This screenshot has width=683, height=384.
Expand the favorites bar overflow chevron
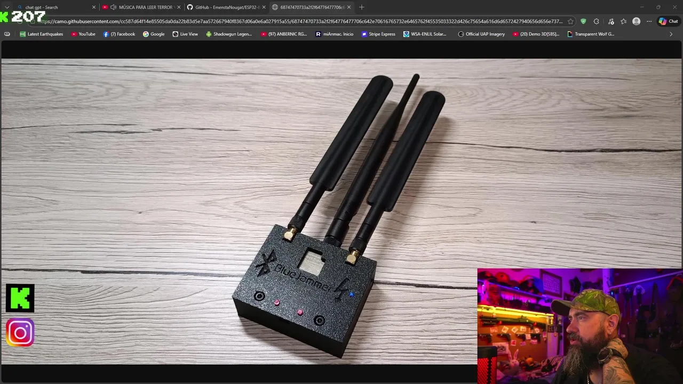click(671, 34)
